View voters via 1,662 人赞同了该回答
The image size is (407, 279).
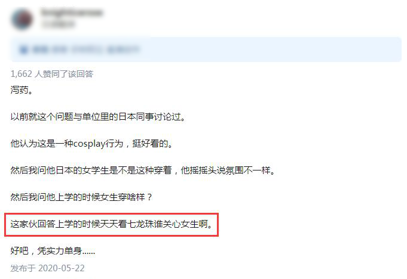pyautogui.click(x=52, y=74)
